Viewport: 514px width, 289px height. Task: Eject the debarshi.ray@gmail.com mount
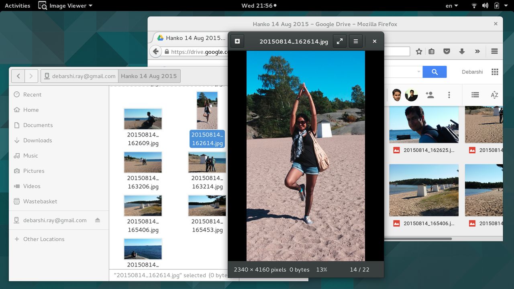[98, 220]
